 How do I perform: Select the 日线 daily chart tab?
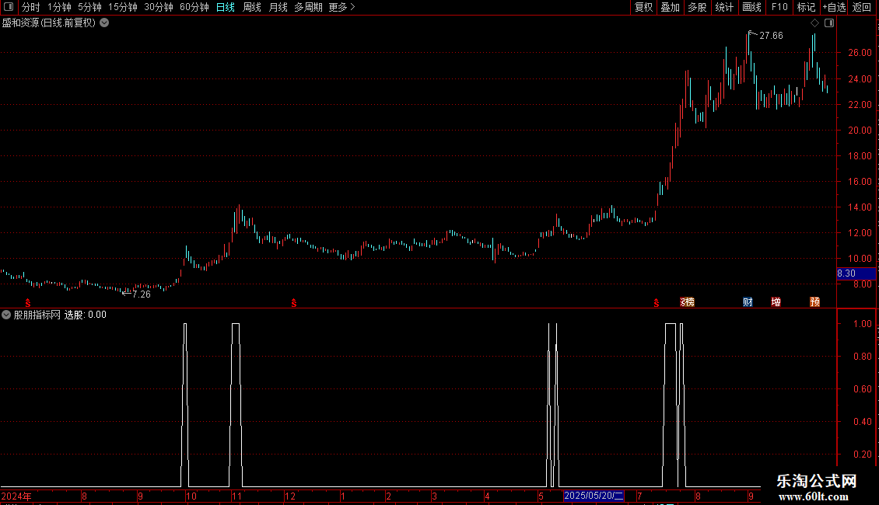226,7
